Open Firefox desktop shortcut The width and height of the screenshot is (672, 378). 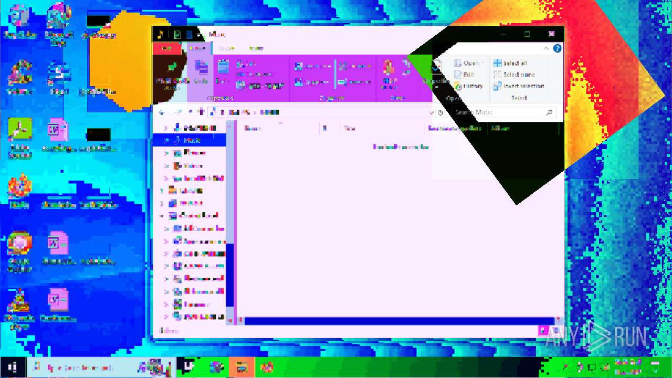pyautogui.click(x=19, y=191)
